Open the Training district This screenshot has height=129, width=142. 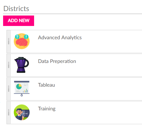tap(47, 109)
